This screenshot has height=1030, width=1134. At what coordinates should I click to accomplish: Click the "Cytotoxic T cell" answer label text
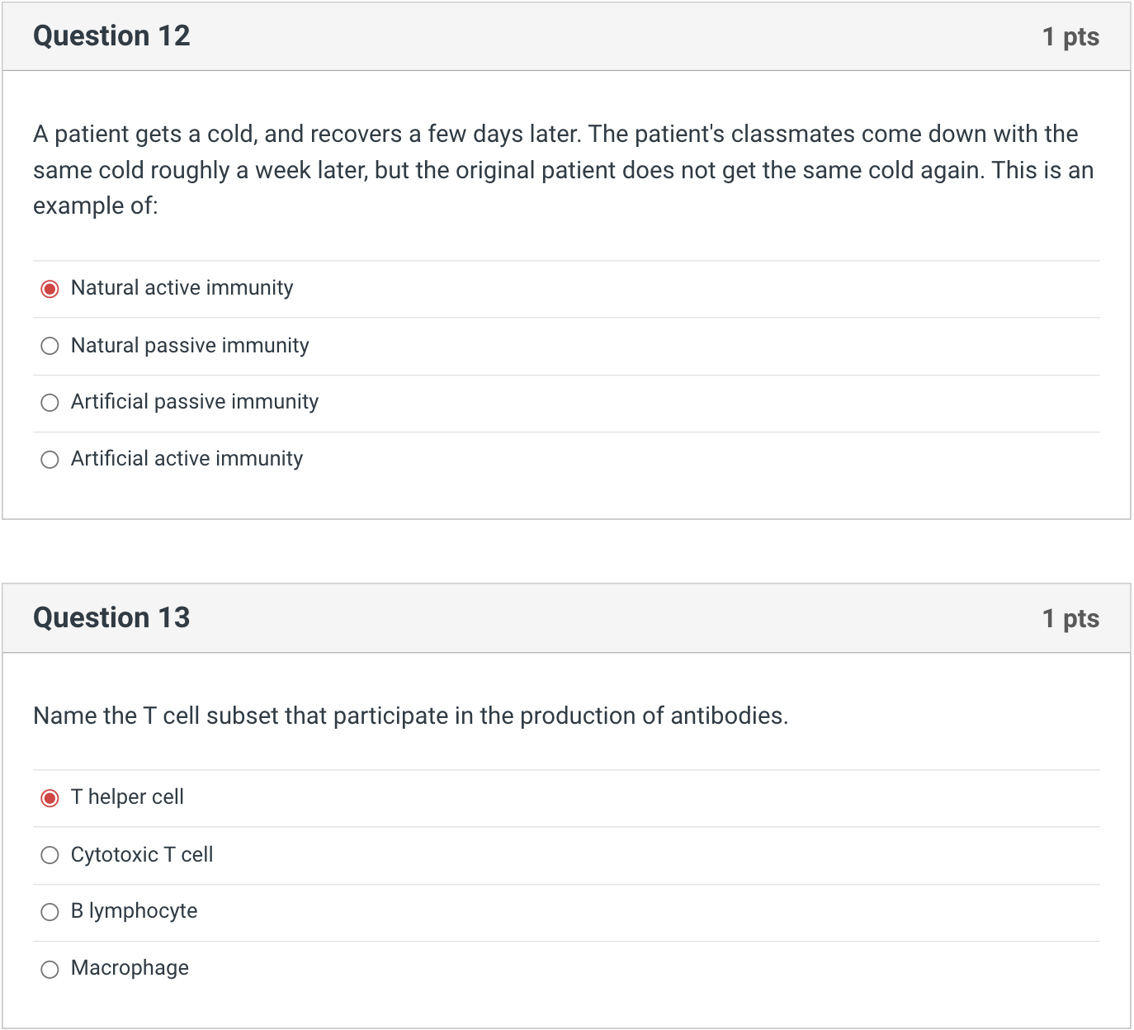pos(142,854)
